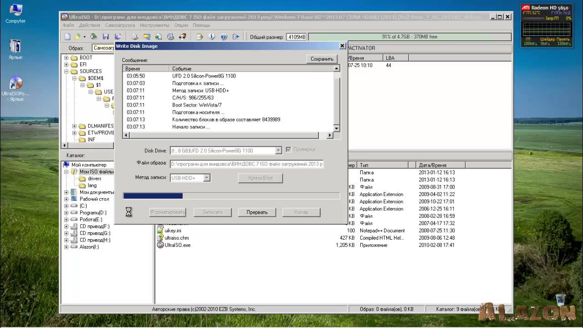Viewport: 583px width, 328px height.
Task: Click the ultraiso.chm help file icon
Action: [160, 238]
